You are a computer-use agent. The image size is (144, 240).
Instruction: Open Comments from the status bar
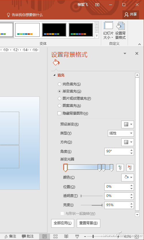pos(28,237)
